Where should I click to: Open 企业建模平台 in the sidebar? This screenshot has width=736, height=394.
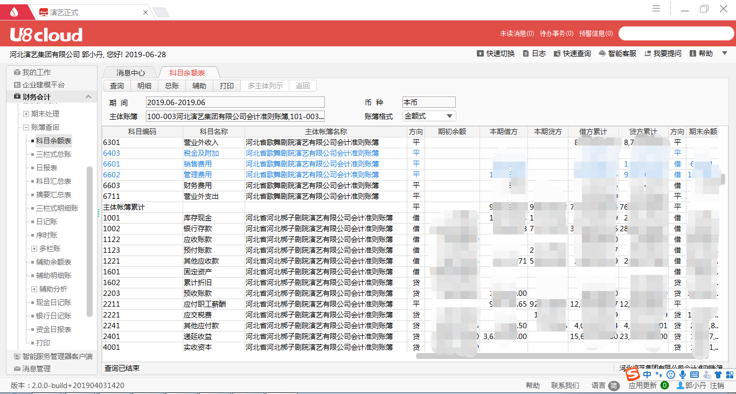click(43, 85)
